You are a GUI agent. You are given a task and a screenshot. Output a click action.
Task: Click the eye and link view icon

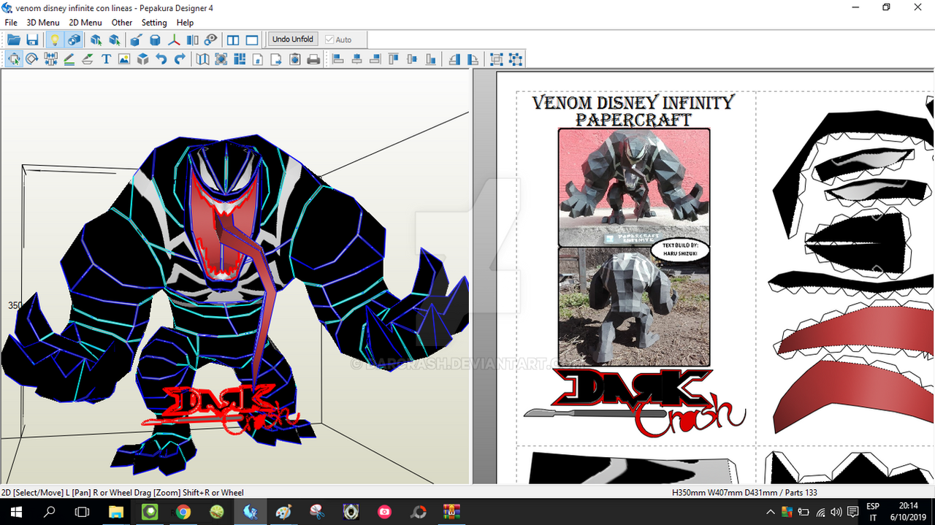pyautogui.click(x=211, y=39)
